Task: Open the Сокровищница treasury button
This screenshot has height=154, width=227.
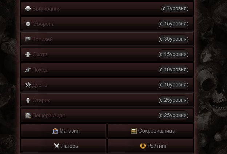Action: [151, 131]
